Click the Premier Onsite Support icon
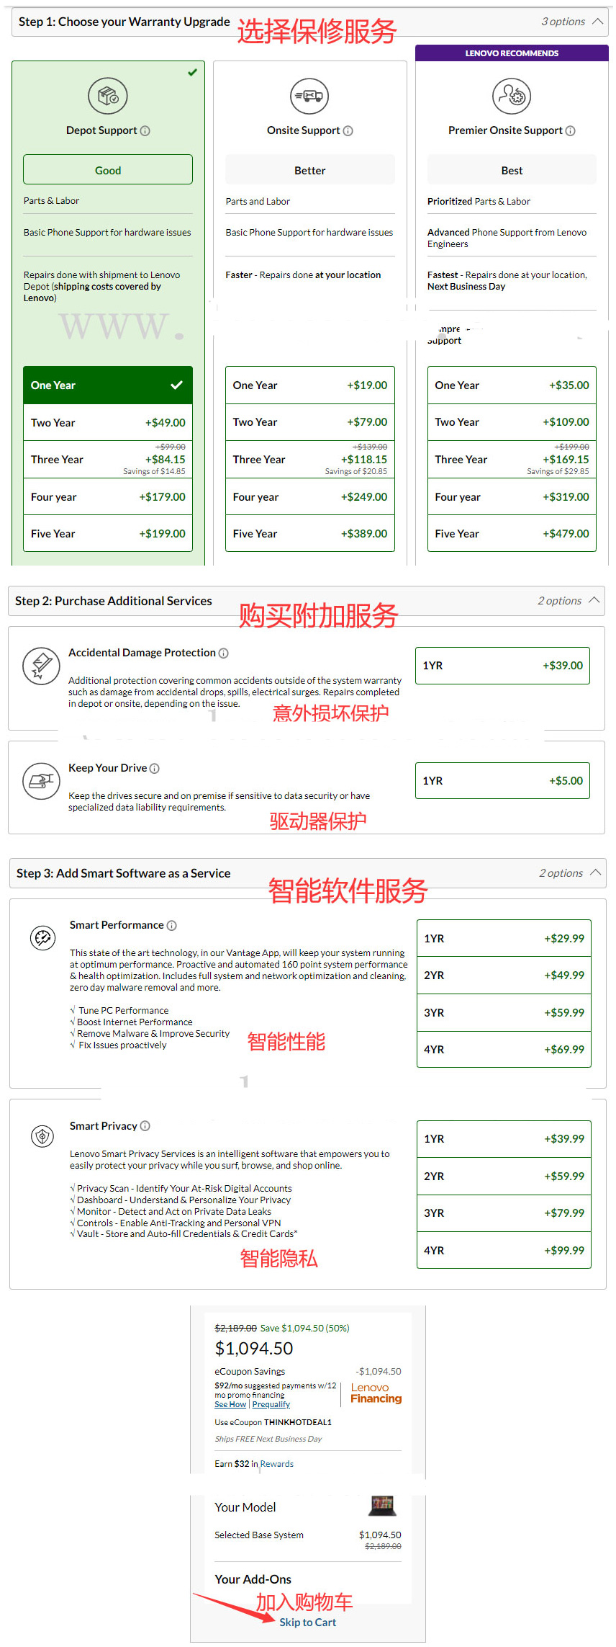Viewport: 616px width, 1647px height. (512, 95)
